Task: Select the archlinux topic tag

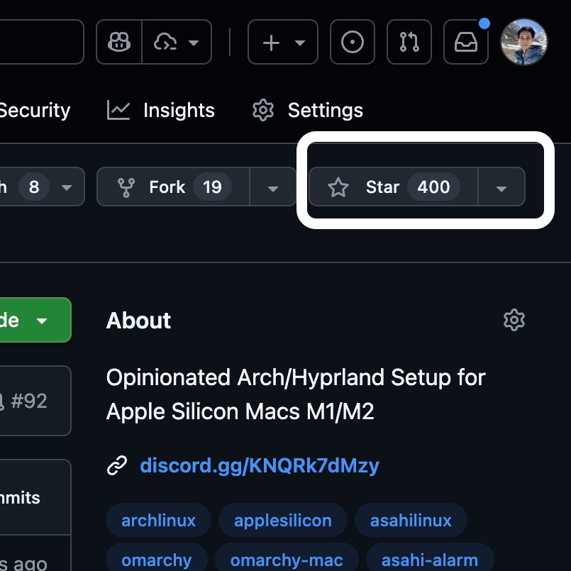Action: (x=158, y=521)
